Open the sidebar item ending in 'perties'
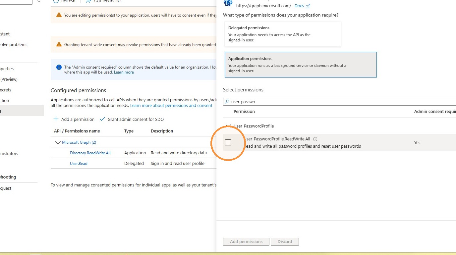456x255 pixels. tap(7, 69)
